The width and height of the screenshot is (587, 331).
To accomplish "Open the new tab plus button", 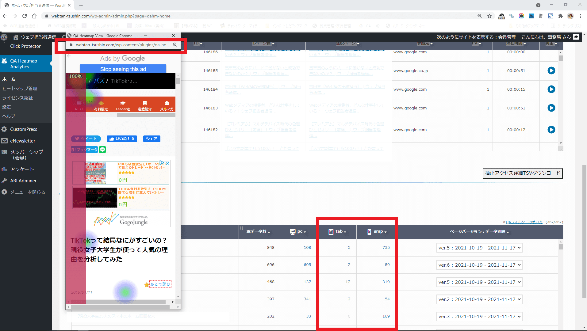I will point(81,5).
